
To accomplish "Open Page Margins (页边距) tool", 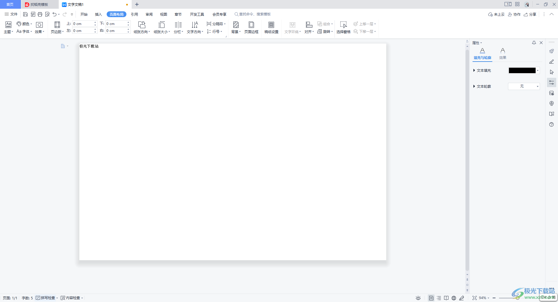I will 57,28.
